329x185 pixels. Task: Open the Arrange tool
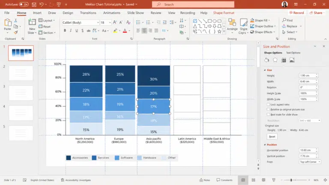click(x=232, y=26)
